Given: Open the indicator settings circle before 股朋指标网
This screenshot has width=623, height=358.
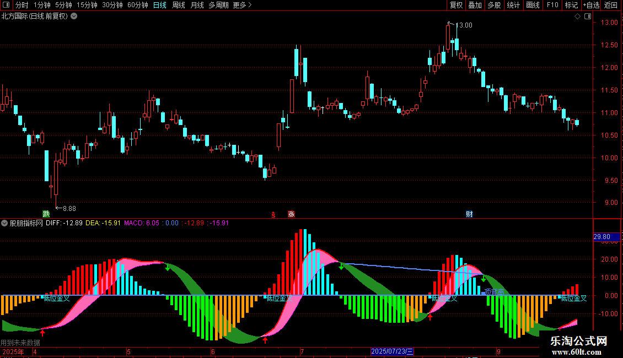Looking at the screenshot, I should tap(4, 223).
